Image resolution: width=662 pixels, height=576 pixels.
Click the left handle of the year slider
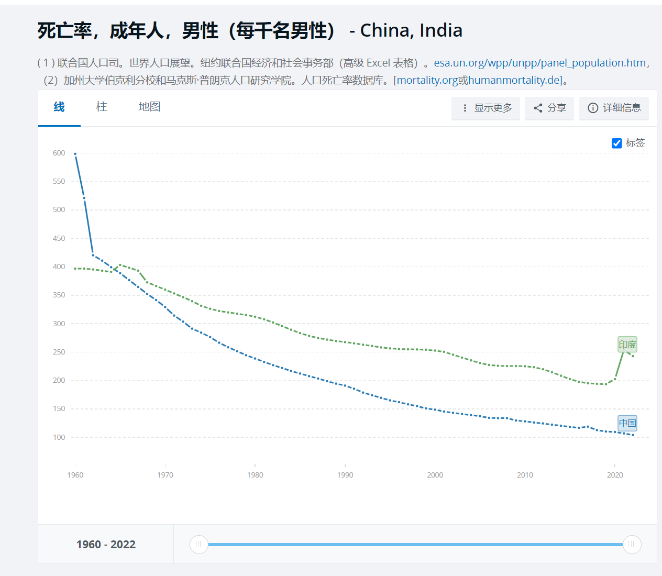[x=199, y=544]
